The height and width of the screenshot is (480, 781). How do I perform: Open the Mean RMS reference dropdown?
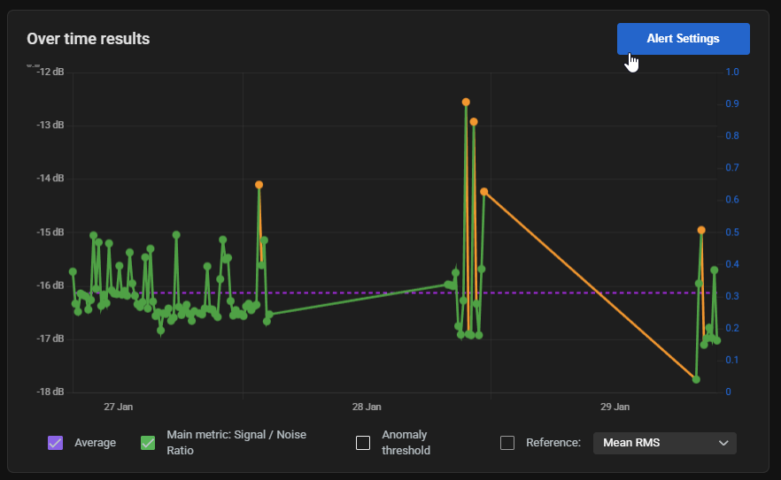(663, 443)
